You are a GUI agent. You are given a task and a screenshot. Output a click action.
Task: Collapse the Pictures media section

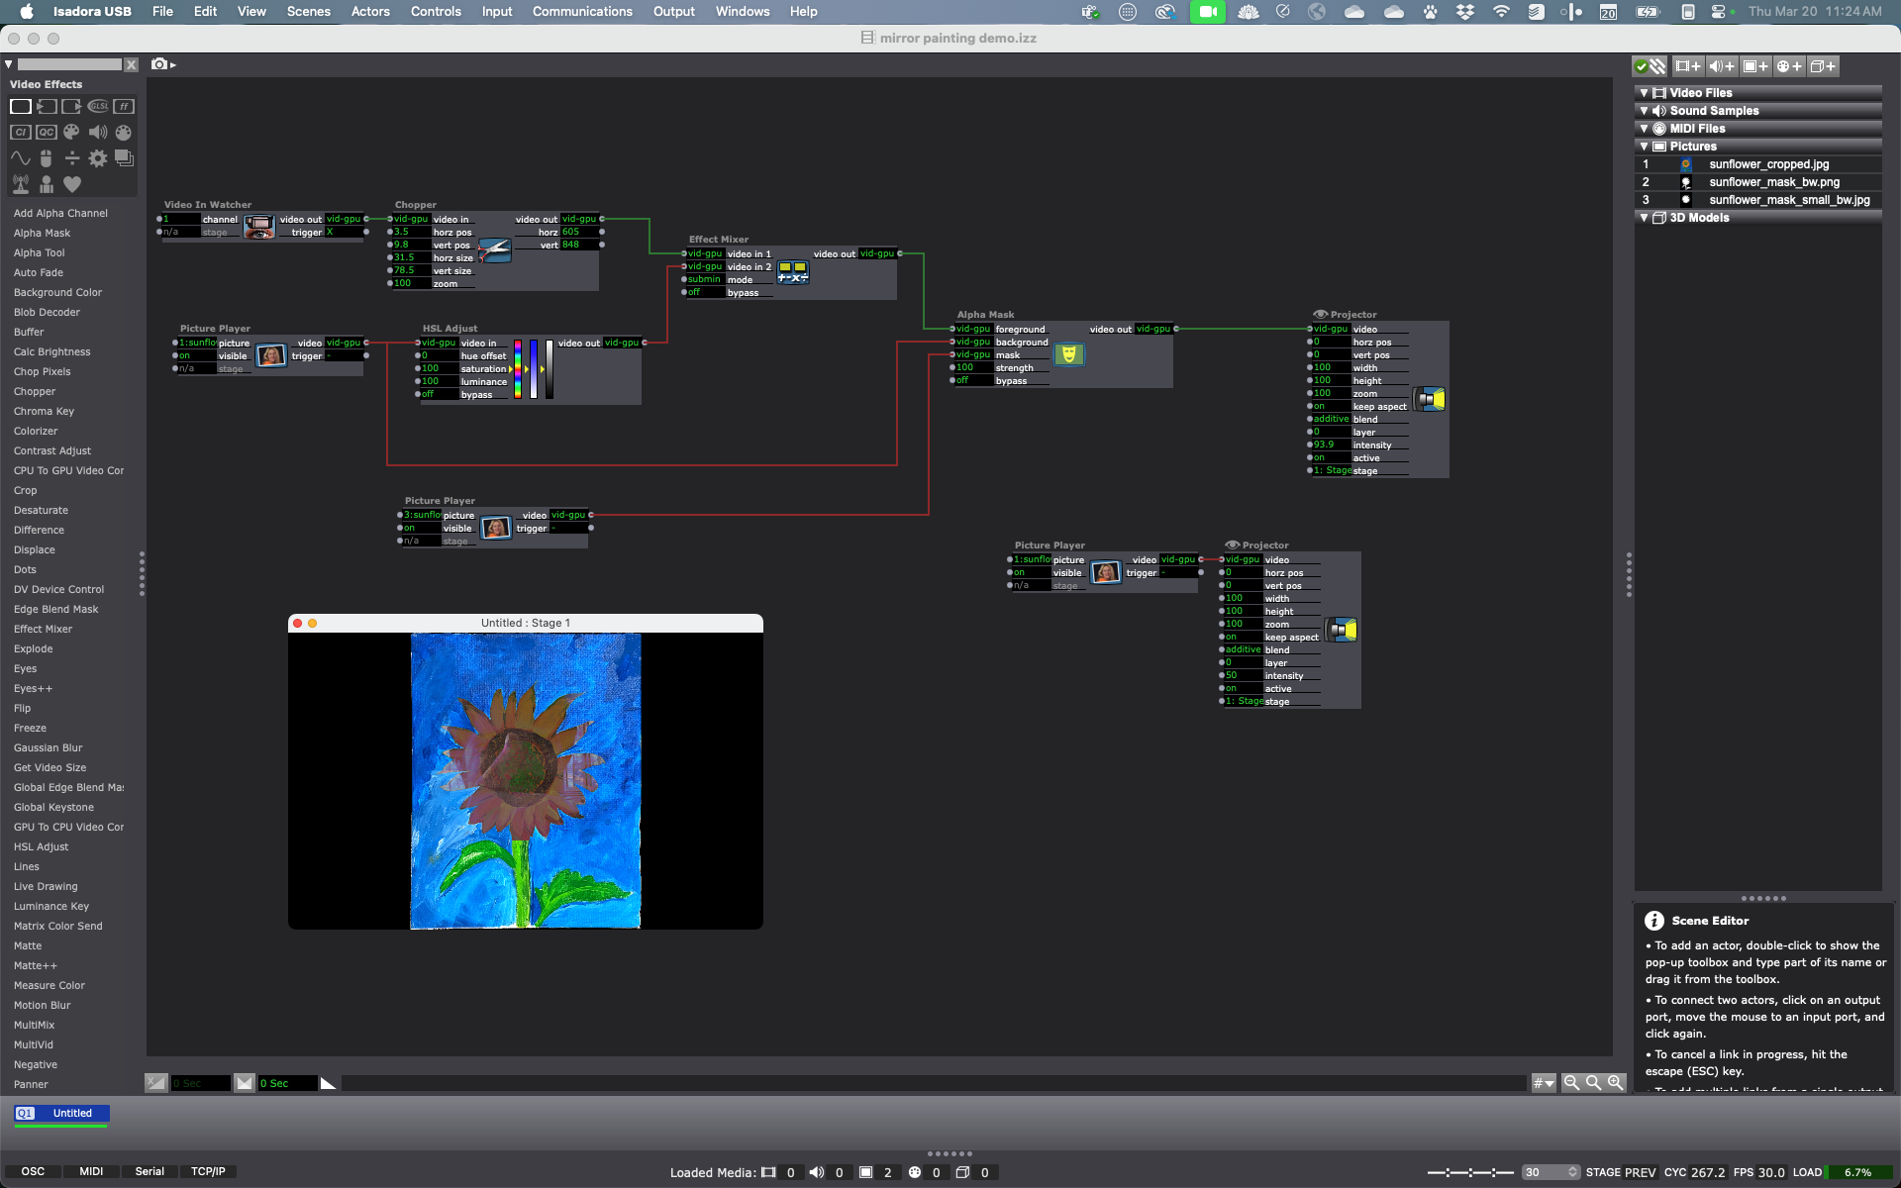pyautogui.click(x=1645, y=147)
